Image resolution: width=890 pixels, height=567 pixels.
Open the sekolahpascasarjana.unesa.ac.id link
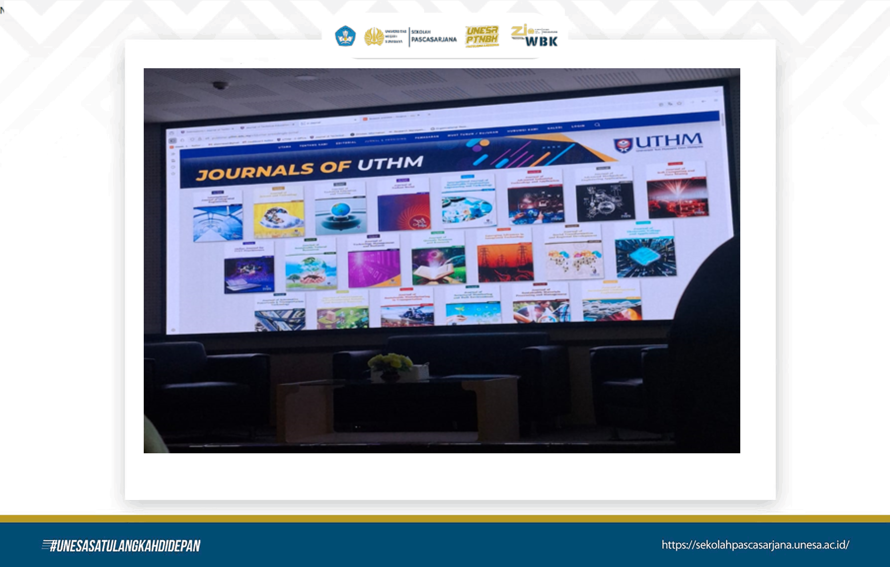[x=755, y=545]
